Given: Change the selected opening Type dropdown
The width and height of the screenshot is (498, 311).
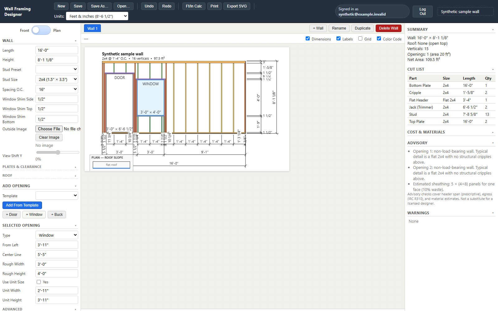Looking at the screenshot, I should click(57, 235).
